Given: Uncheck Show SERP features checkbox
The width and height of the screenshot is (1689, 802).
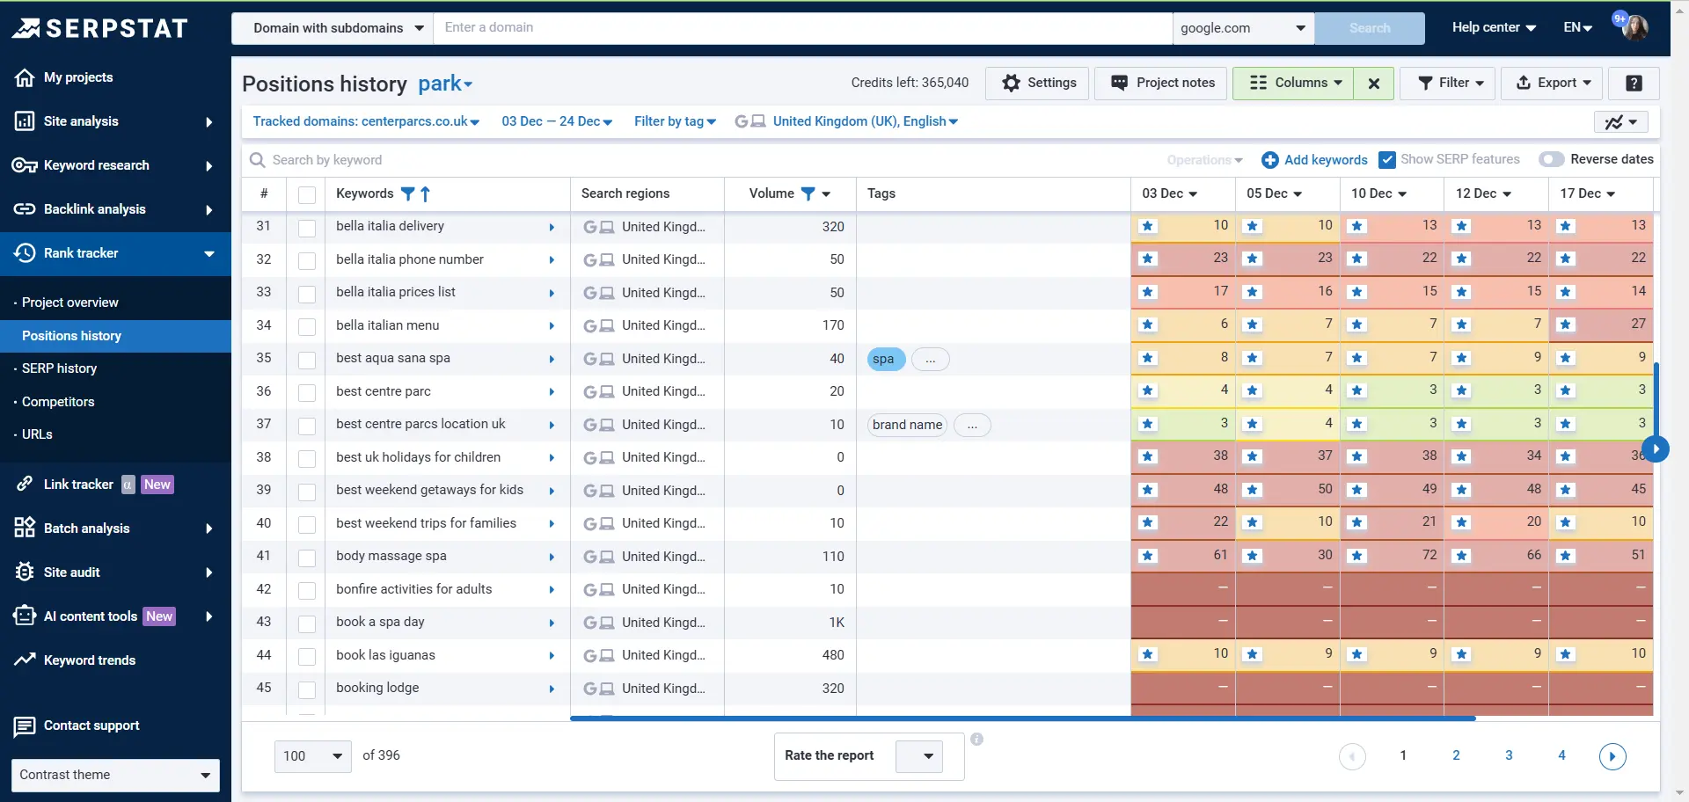Looking at the screenshot, I should [x=1387, y=159].
